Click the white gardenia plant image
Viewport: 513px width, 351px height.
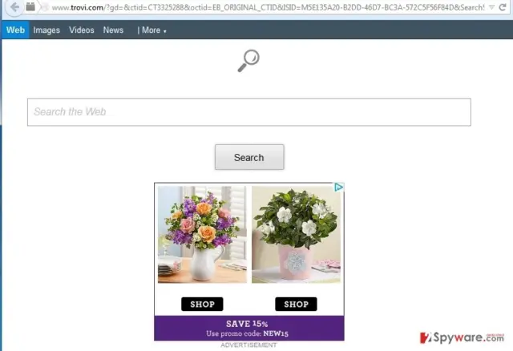point(296,234)
